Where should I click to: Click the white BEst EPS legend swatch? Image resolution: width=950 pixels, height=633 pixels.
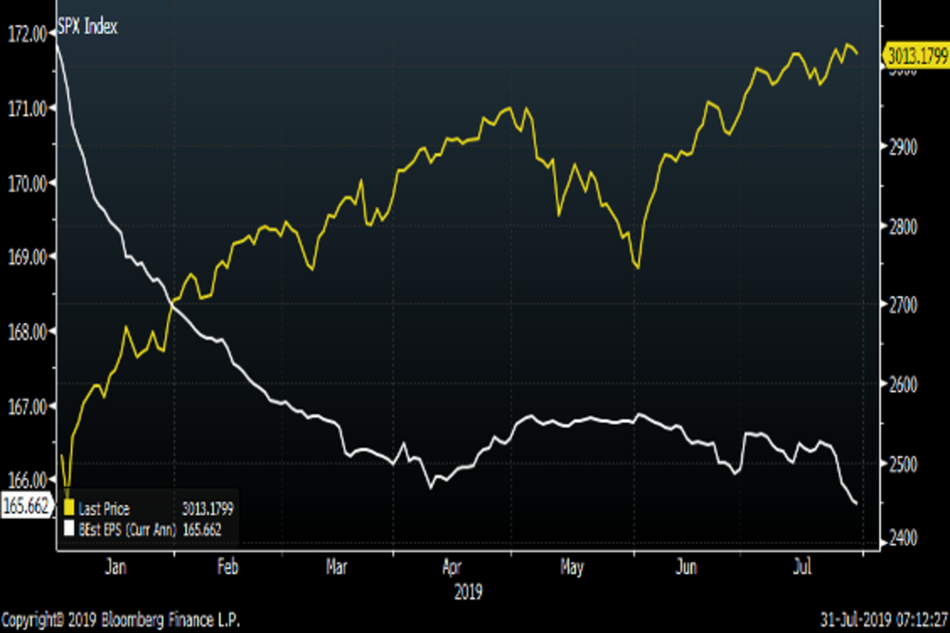(68, 528)
